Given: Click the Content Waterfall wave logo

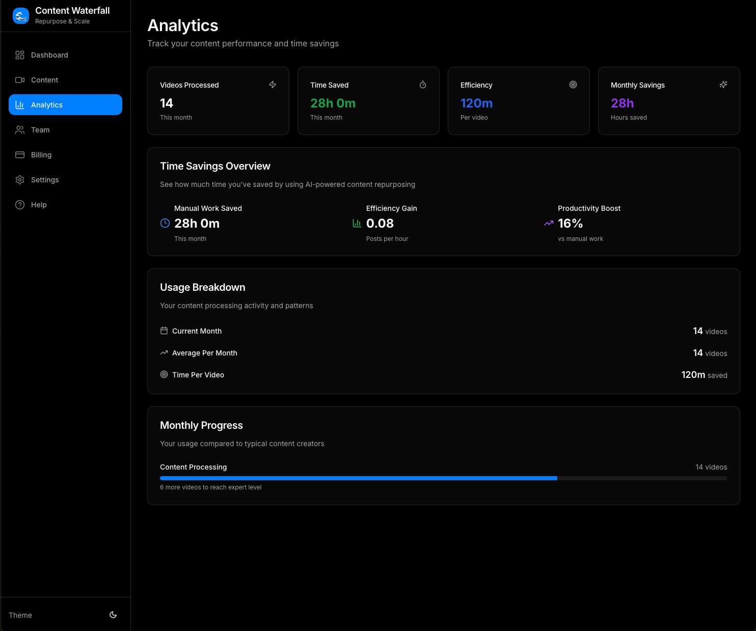Looking at the screenshot, I should 21,16.
